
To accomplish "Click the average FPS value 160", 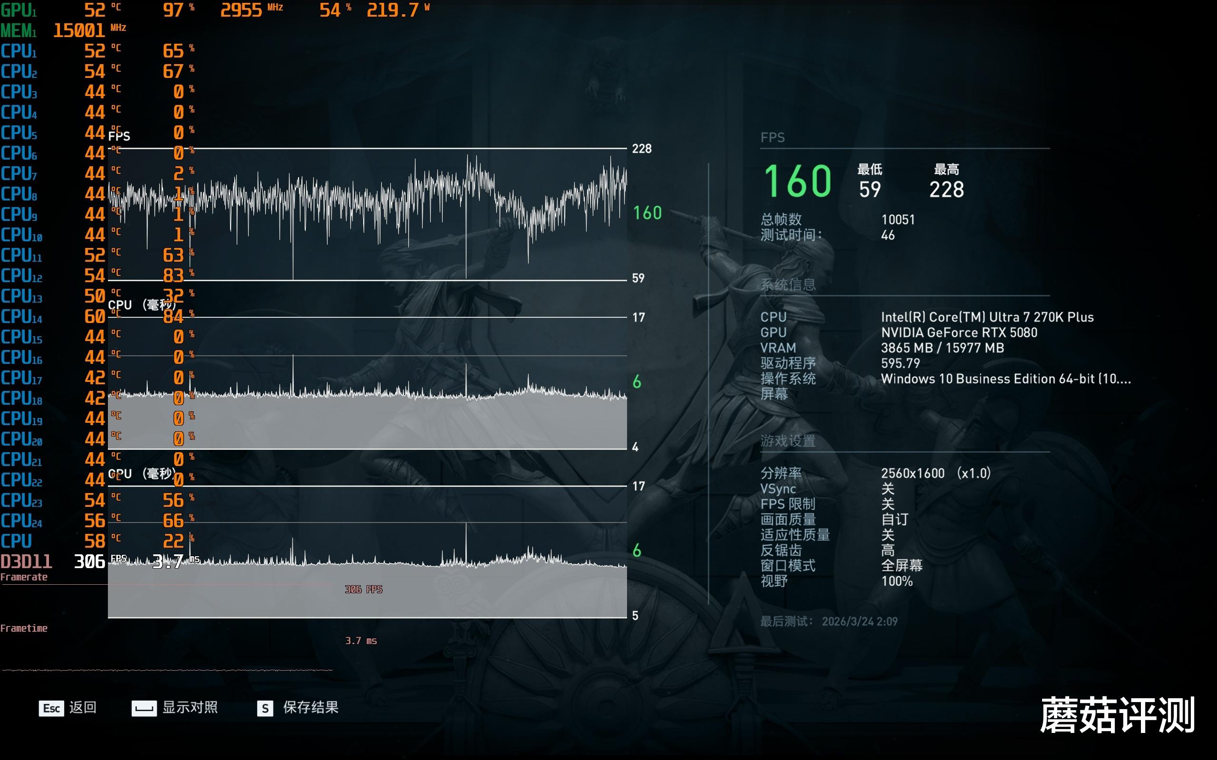I will (798, 181).
